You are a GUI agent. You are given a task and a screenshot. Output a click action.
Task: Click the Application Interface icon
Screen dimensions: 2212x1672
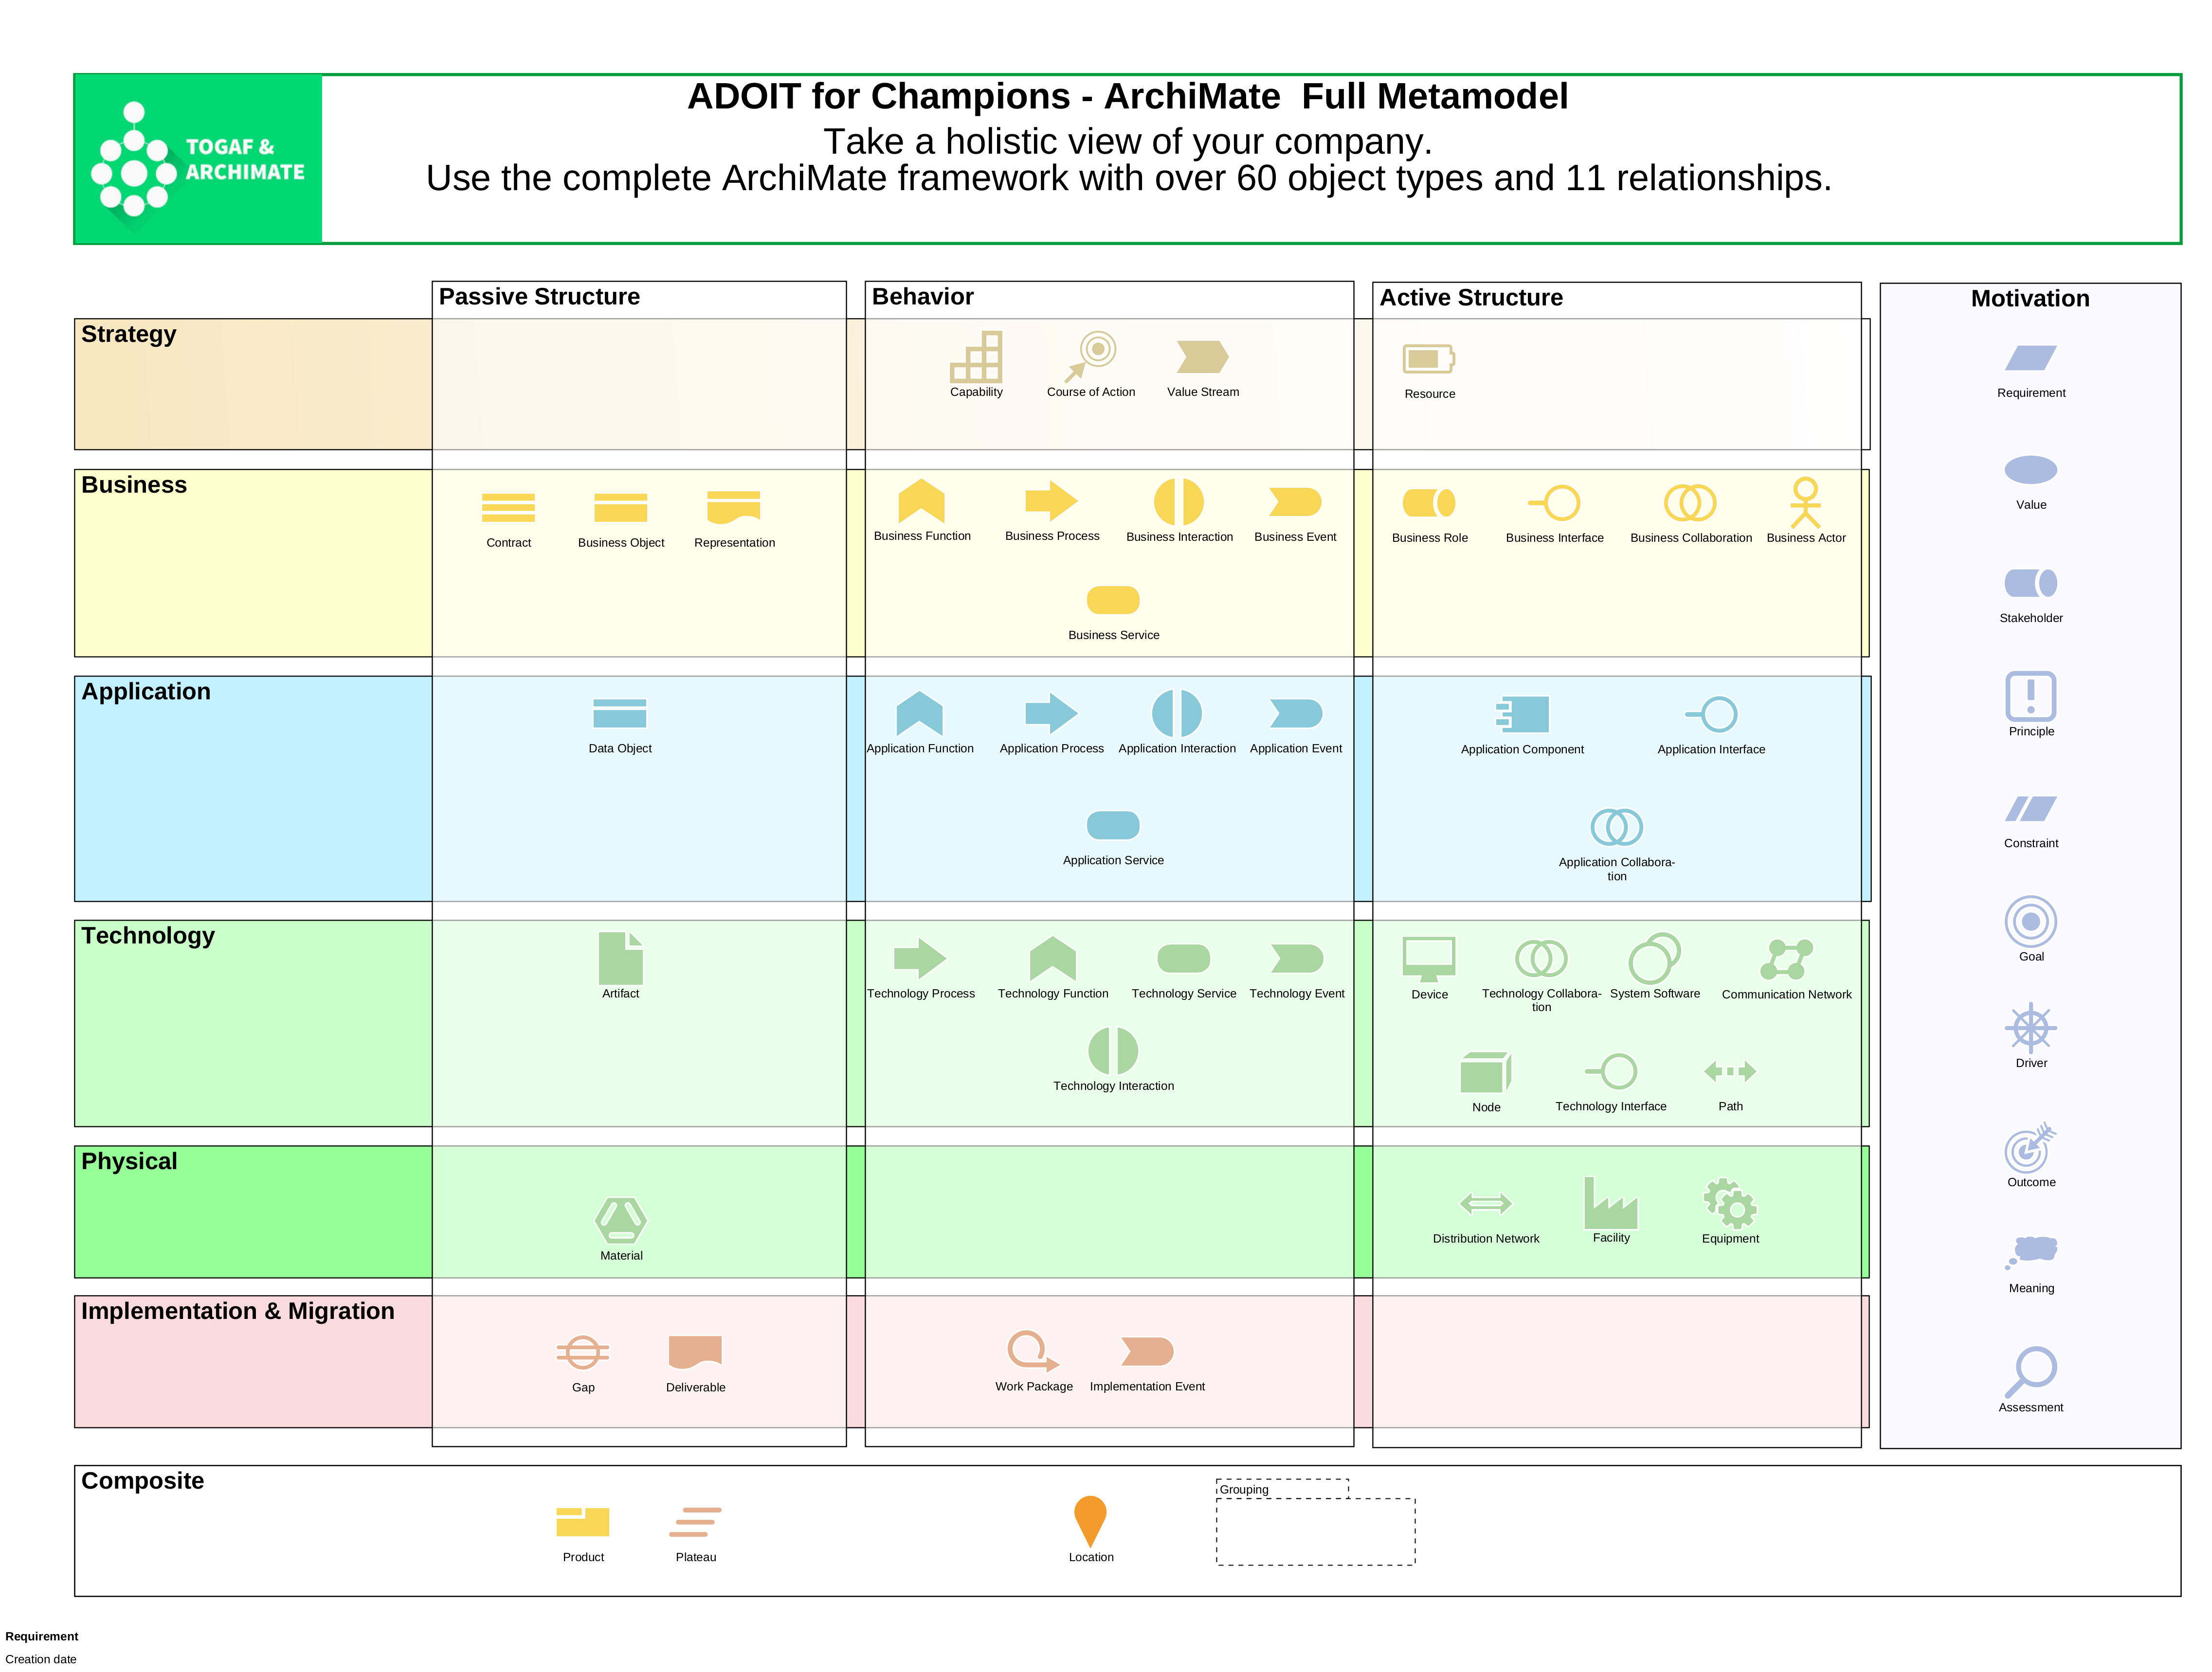pyautogui.click(x=1711, y=714)
